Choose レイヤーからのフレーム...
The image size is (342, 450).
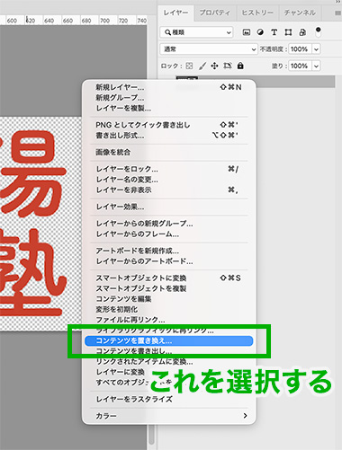169,234
